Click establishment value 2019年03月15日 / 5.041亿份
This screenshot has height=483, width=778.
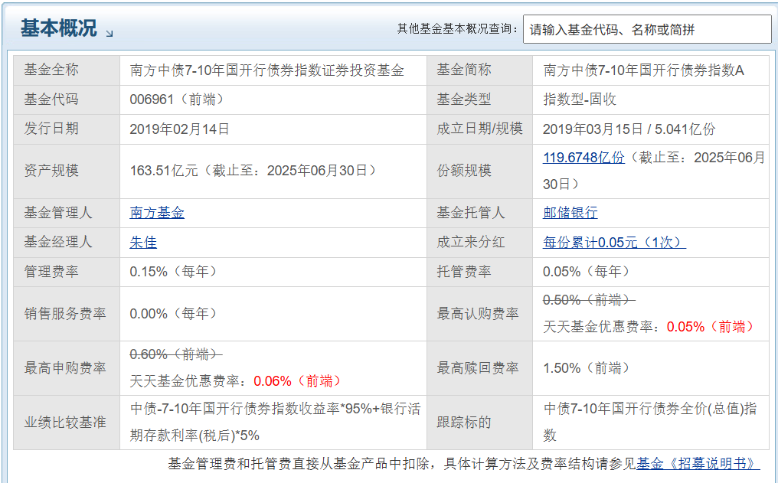coord(629,129)
